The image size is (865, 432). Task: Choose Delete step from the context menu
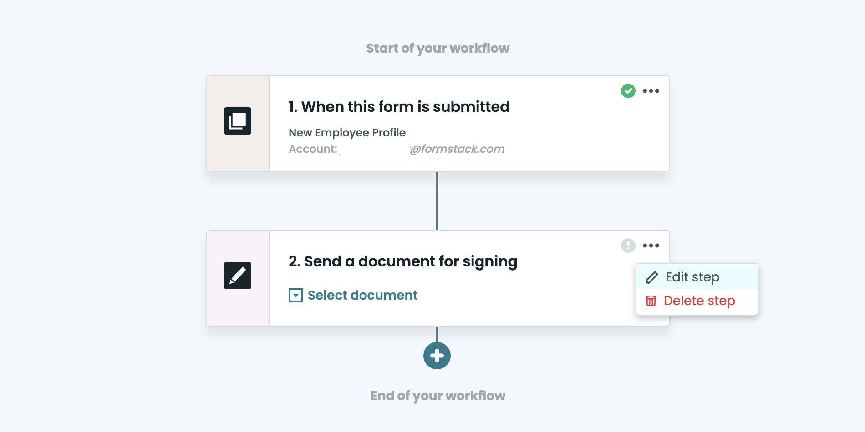coord(700,301)
